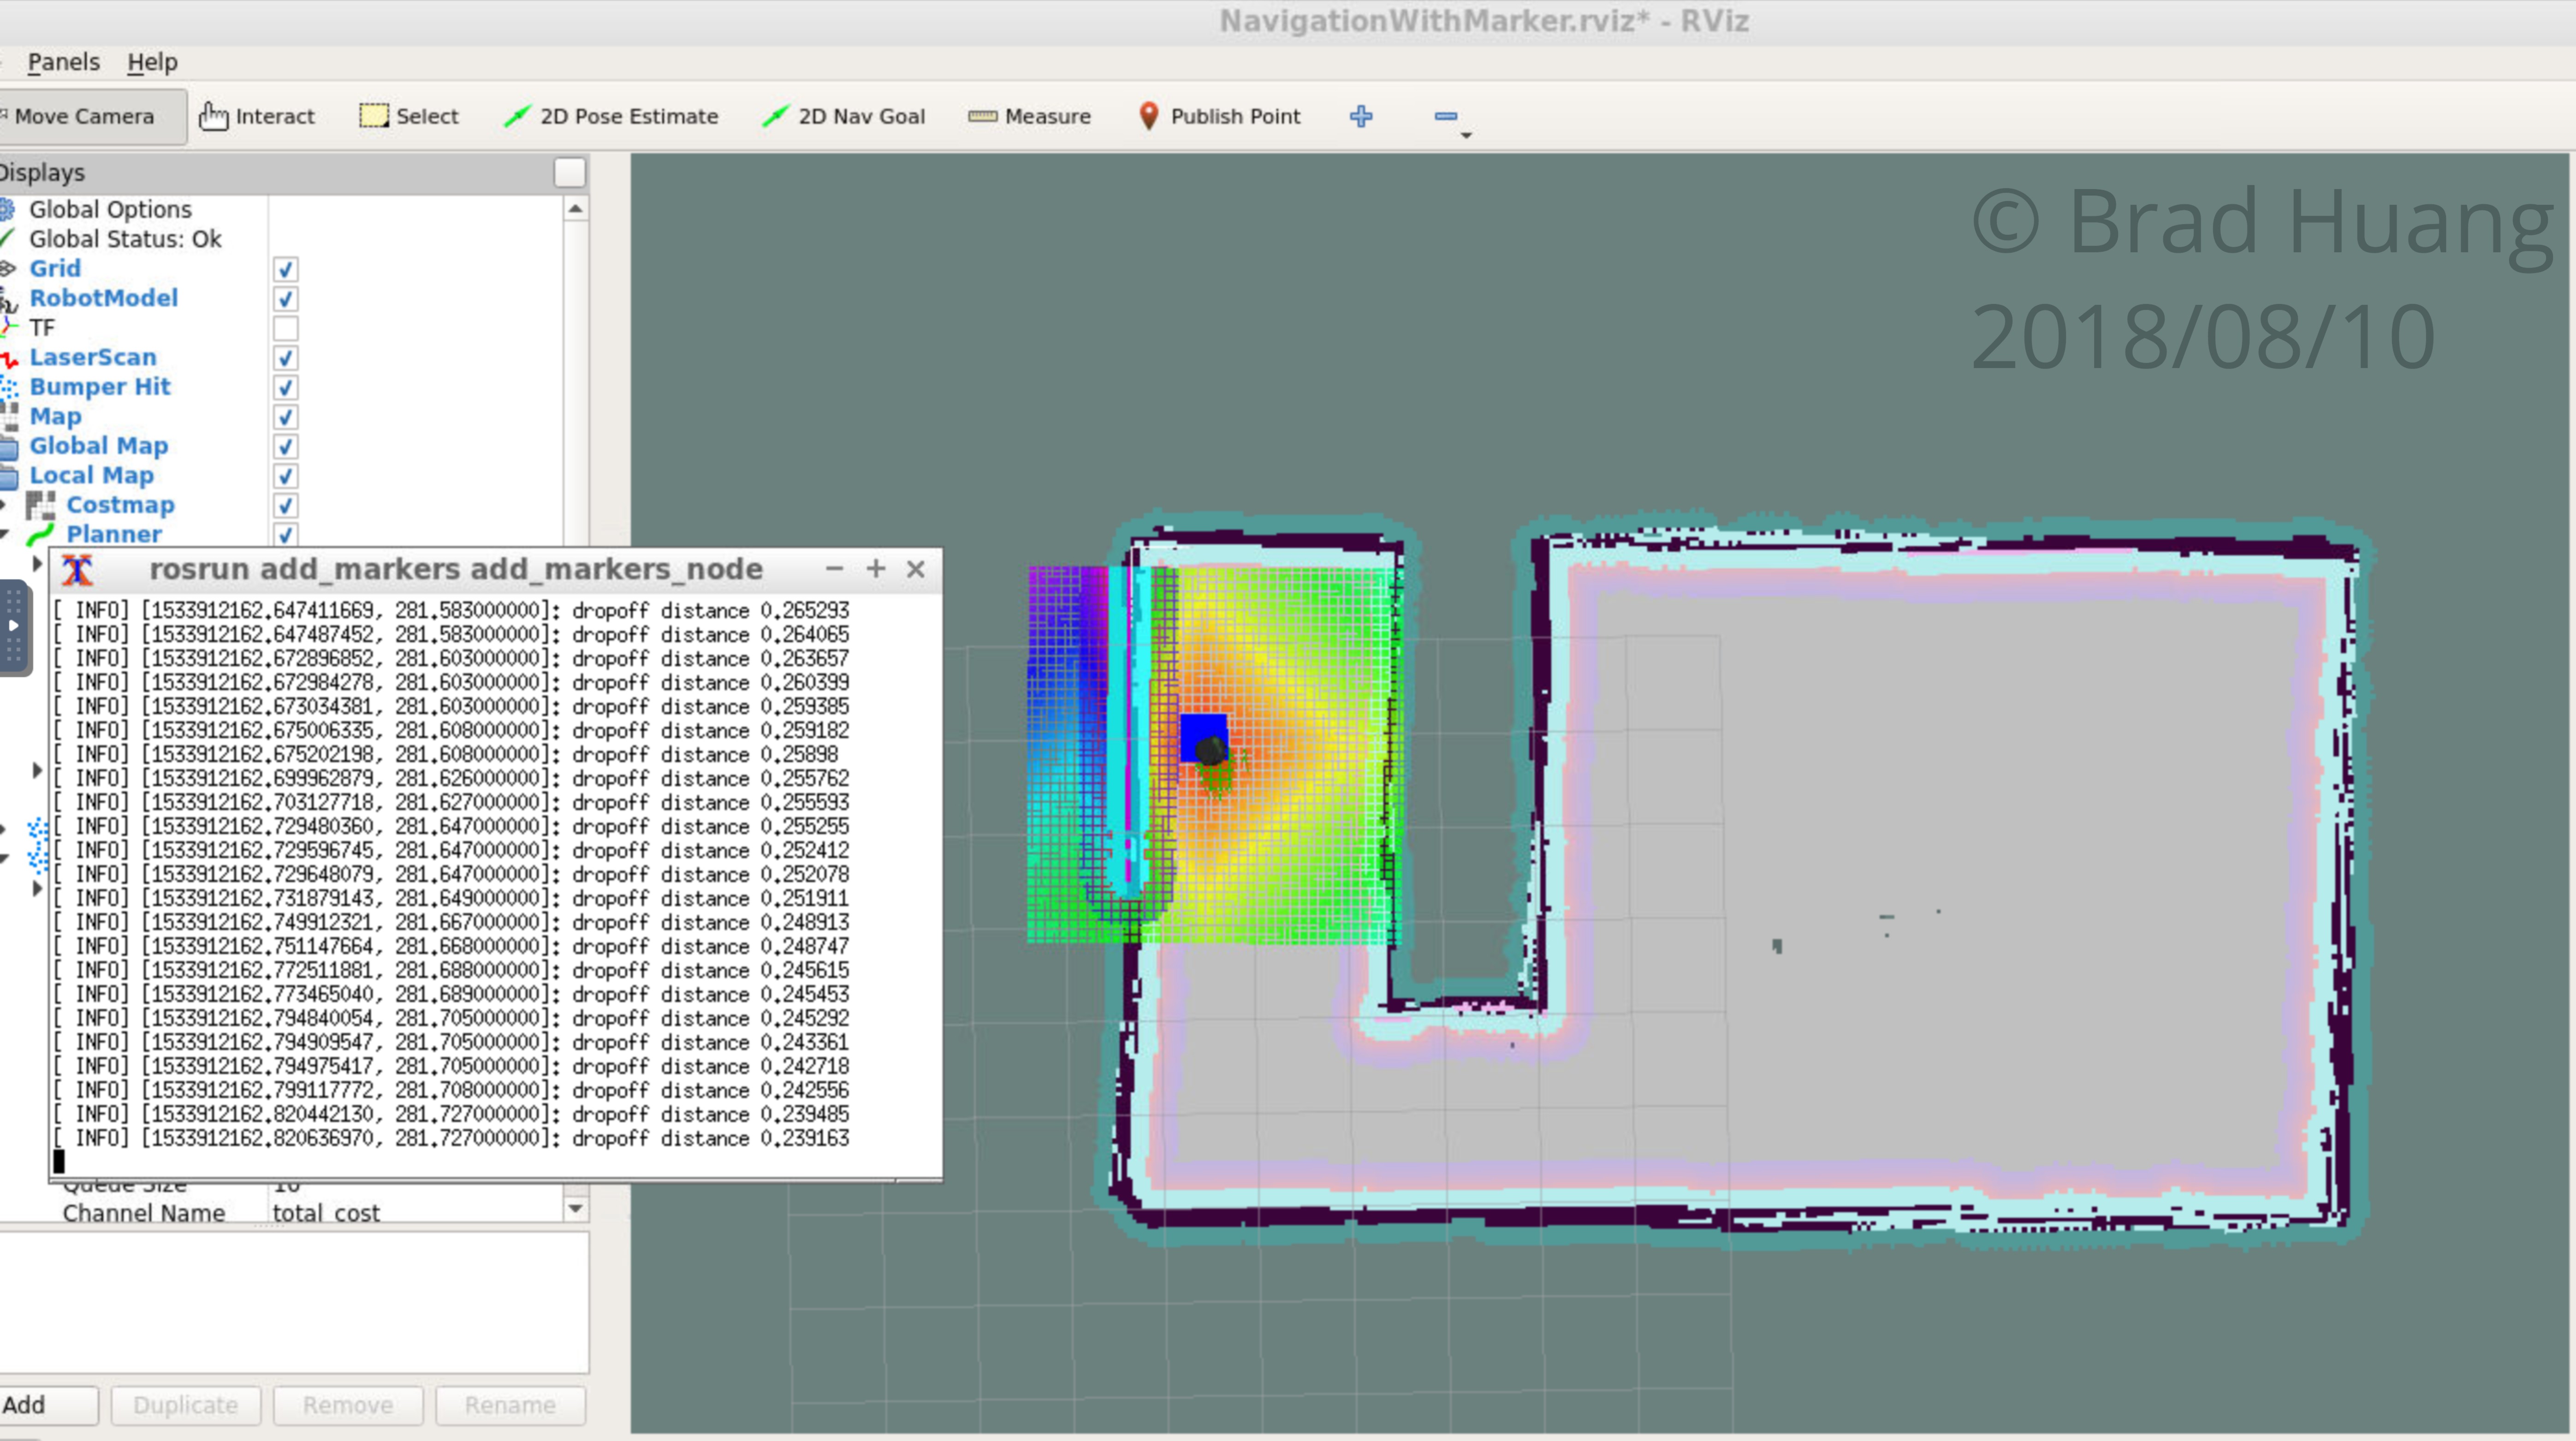Click the Planner green path icon

click(40, 534)
